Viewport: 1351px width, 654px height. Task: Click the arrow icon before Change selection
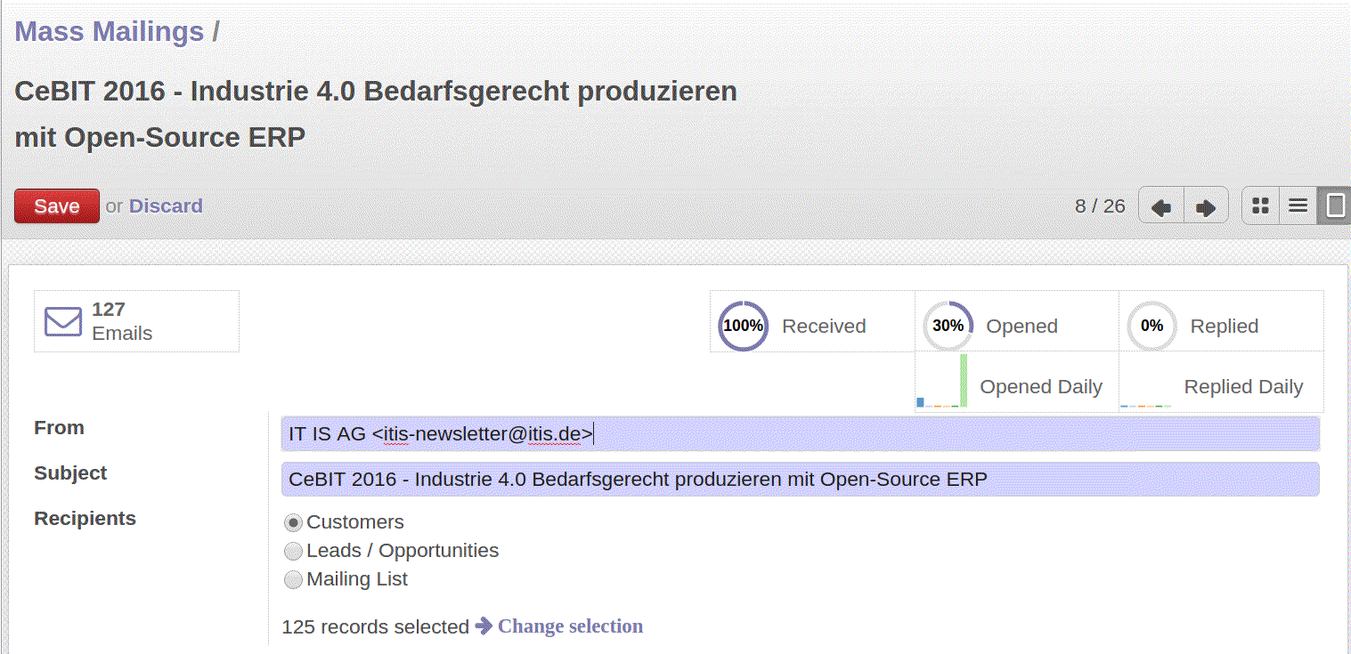tap(484, 626)
